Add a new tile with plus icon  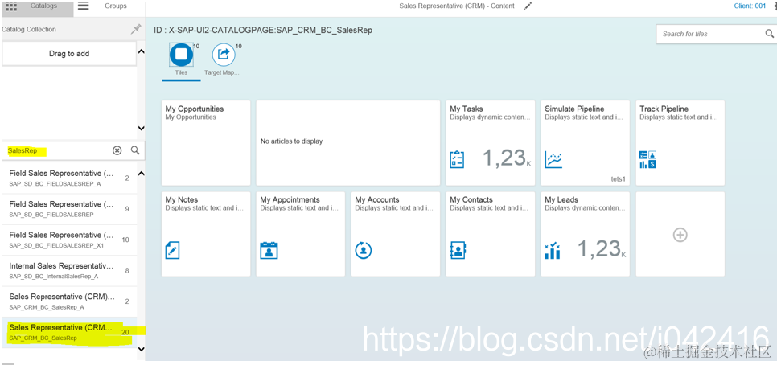tap(680, 235)
